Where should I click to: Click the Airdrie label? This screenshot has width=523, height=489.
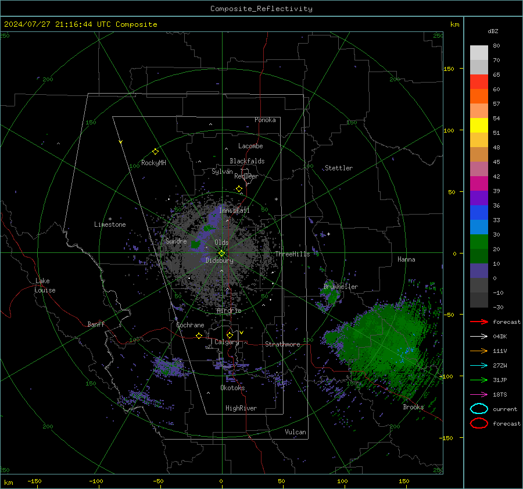pyautogui.click(x=229, y=310)
